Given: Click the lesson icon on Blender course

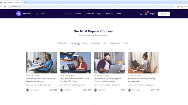Looking at the screenshot, I should click(27, 85).
